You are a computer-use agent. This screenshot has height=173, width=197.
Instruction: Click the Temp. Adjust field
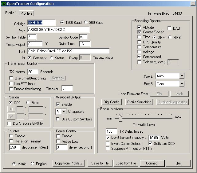pos(35,44)
